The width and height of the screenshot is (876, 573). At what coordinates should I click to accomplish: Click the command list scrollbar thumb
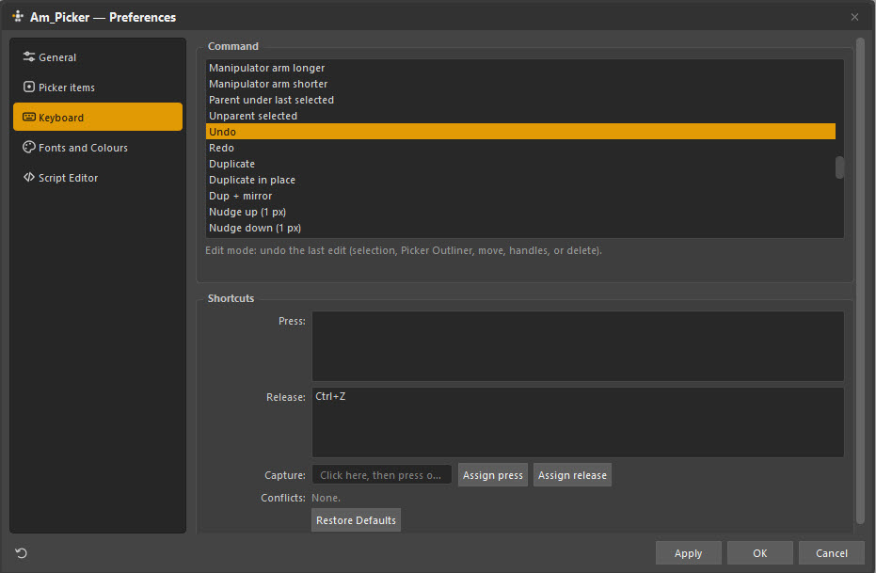[839, 167]
